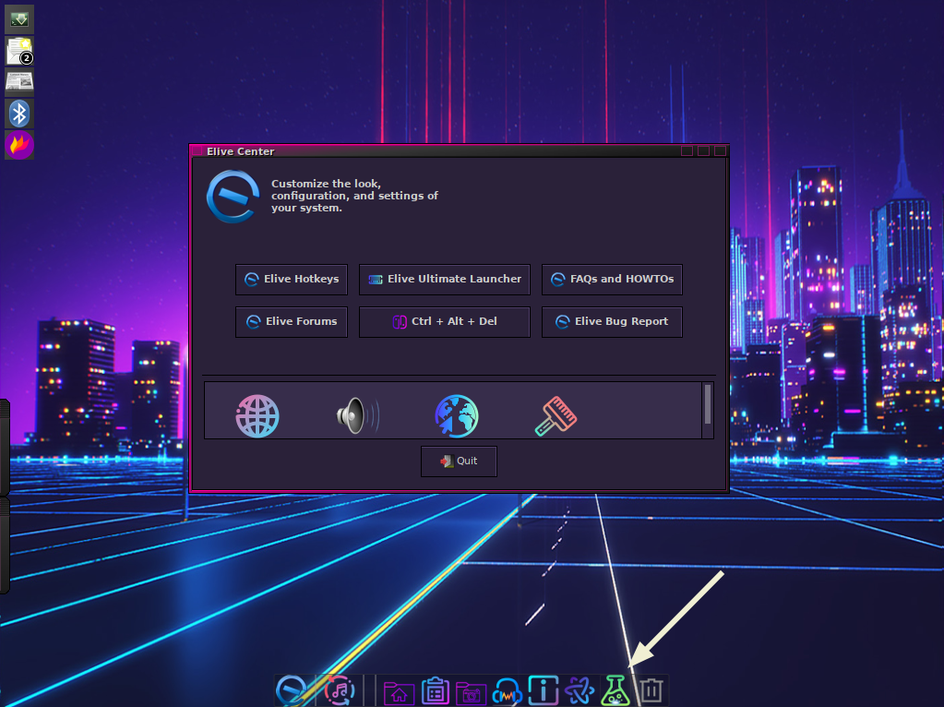Visit the Elive Forums
Viewport: 944px width, 707px height.
coord(292,321)
